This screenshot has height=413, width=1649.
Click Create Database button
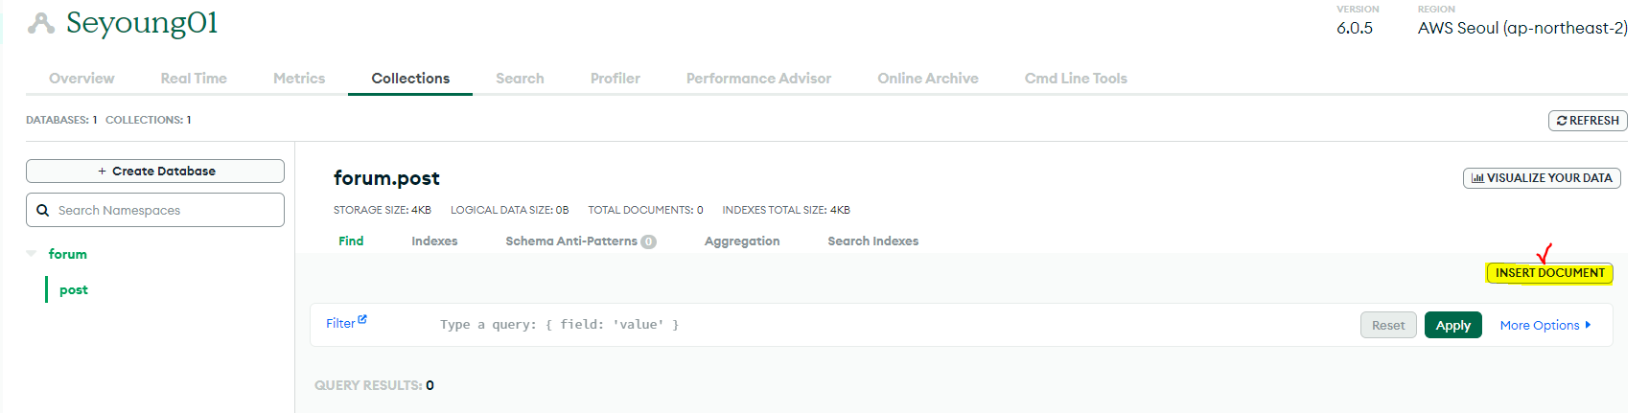tap(155, 171)
